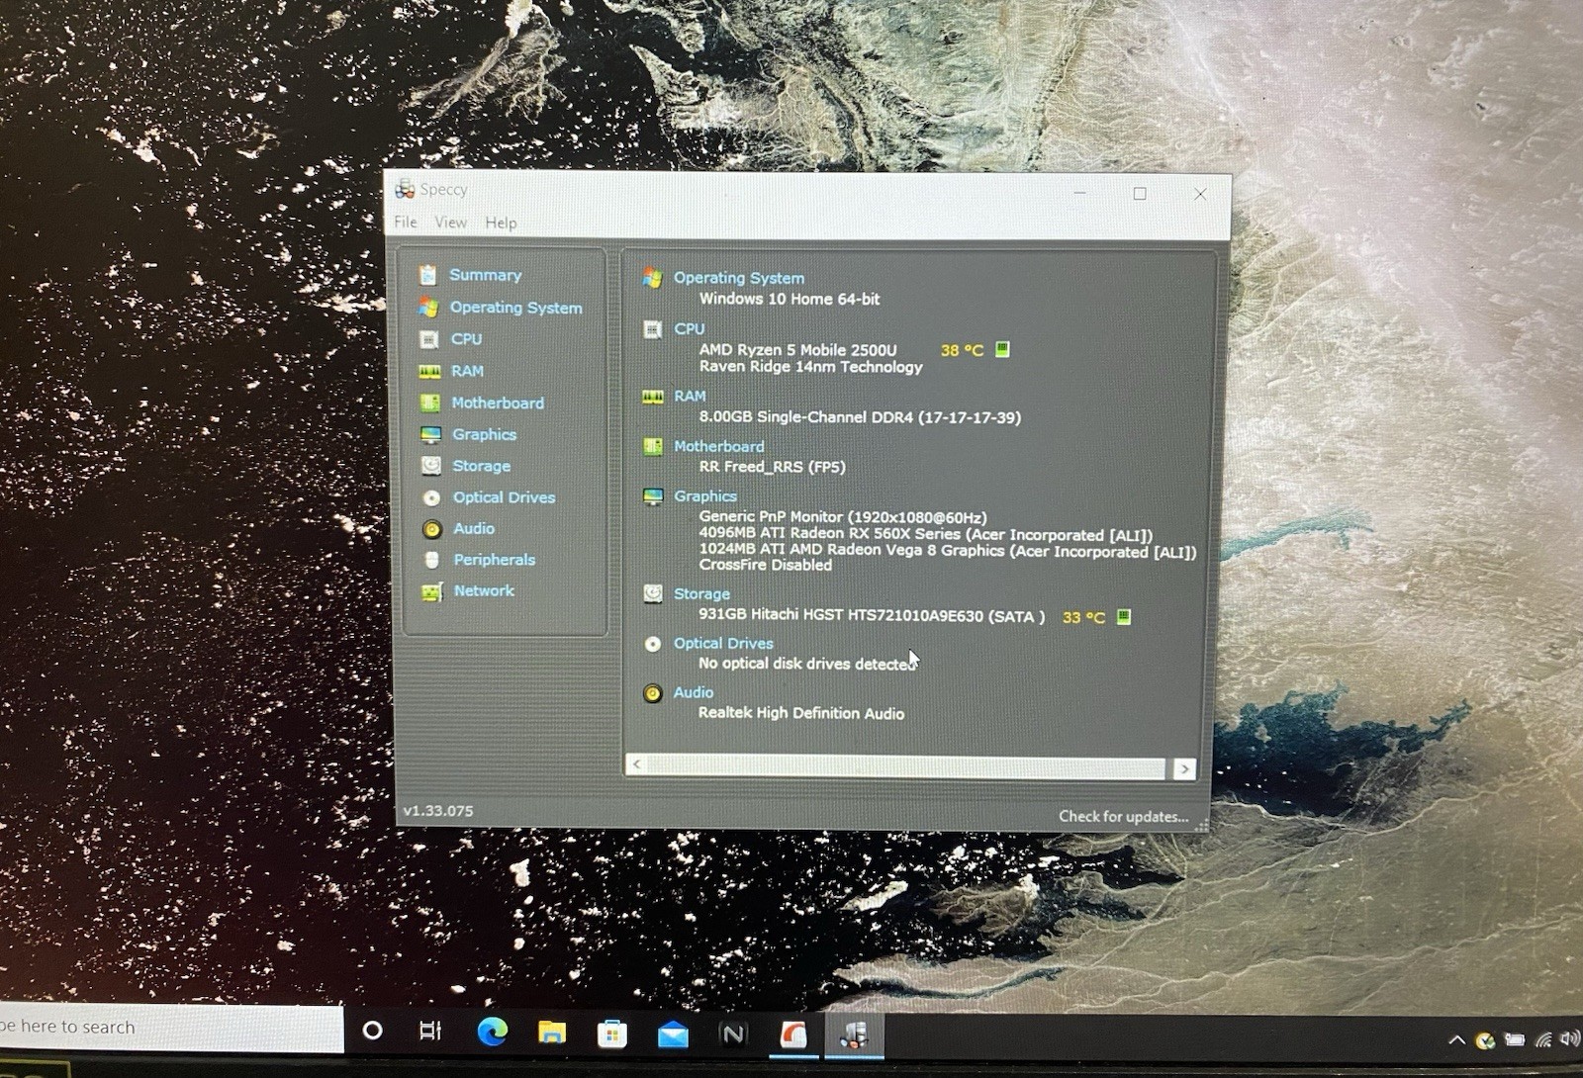Screen dimensions: 1583x1078
Task: Open Microsoft Store from the taskbar
Action: pos(612,1034)
